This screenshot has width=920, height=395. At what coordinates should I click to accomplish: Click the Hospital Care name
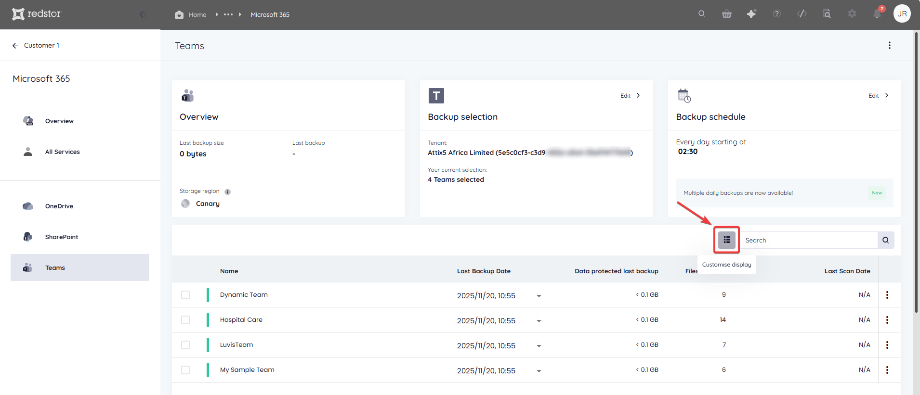point(241,319)
